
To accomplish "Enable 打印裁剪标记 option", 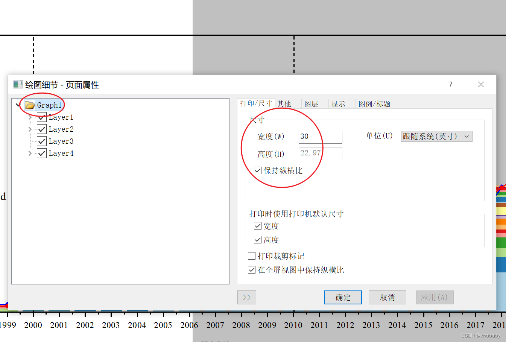I will pyautogui.click(x=252, y=256).
